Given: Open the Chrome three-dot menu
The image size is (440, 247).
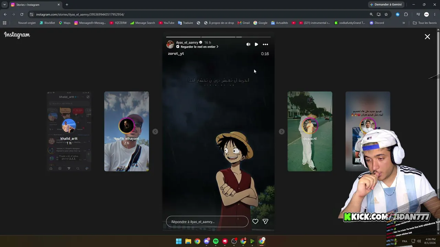Looking at the screenshot, I should [434, 14].
